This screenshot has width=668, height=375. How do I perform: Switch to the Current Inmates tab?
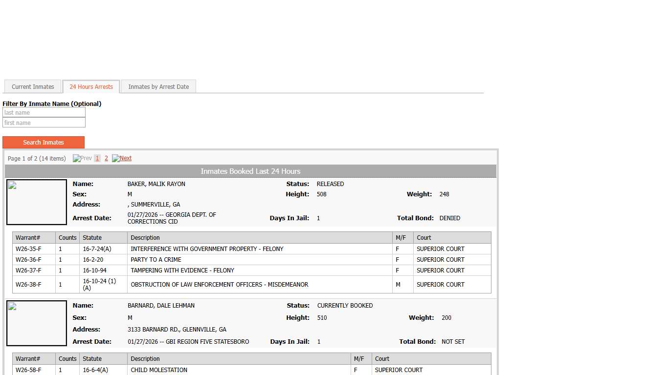coord(33,87)
